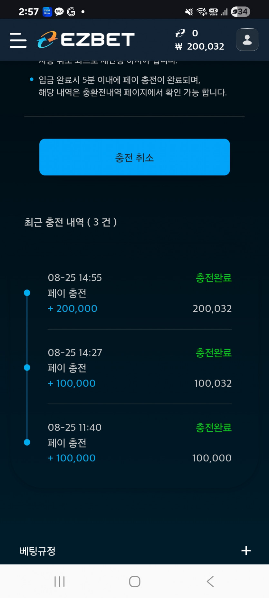Open the hamburger navigation menu
The width and height of the screenshot is (269, 598).
pos(18,40)
